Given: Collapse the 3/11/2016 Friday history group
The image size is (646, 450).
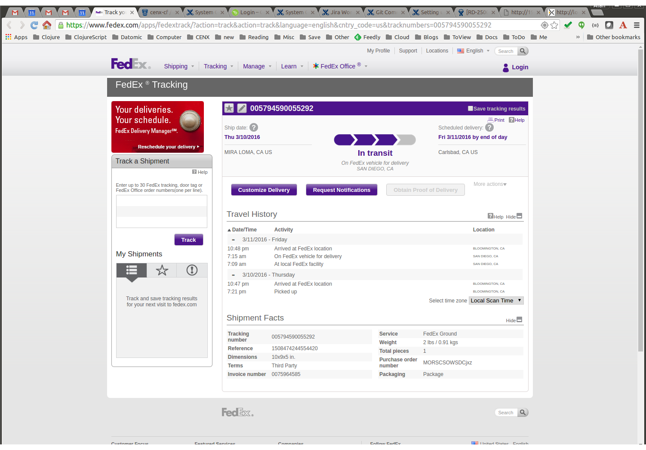Looking at the screenshot, I should (x=234, y=240).
